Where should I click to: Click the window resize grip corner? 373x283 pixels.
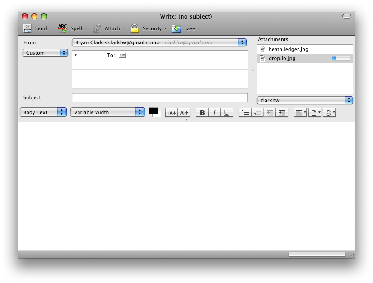[x=352, y=255]
